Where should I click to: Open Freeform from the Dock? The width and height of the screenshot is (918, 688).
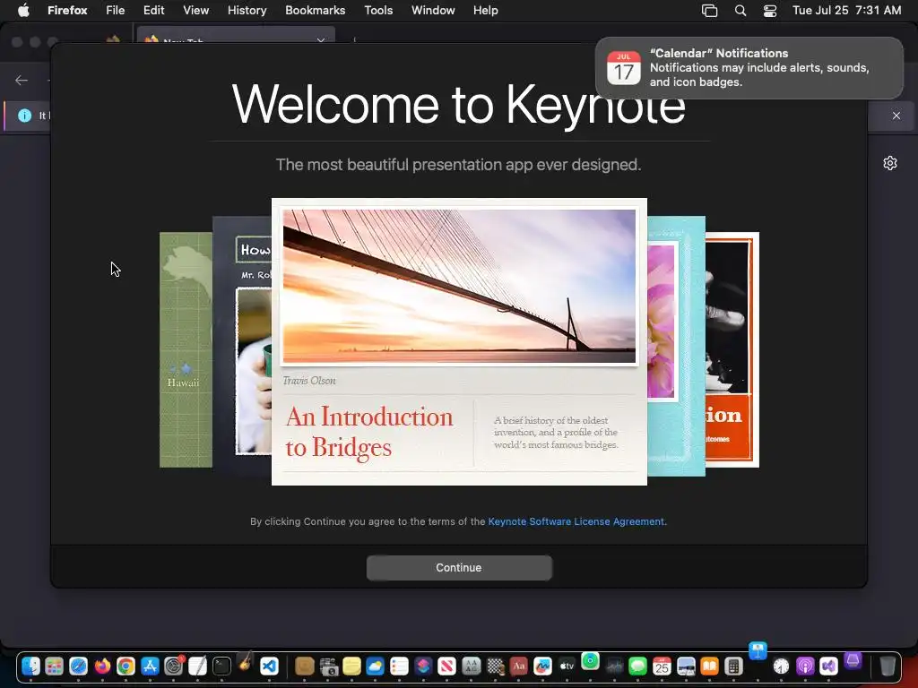[542, 666]
